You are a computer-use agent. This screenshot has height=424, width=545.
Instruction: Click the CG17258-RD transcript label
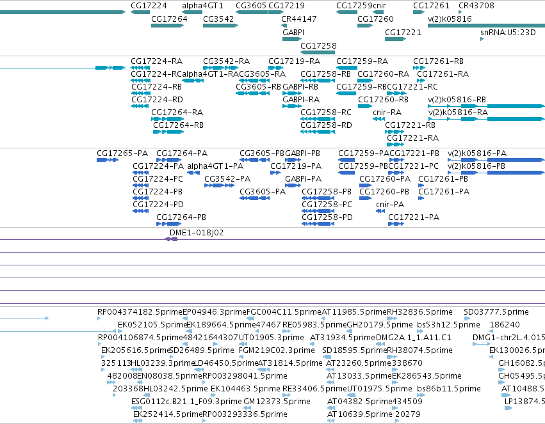click(x=326, y=125)
